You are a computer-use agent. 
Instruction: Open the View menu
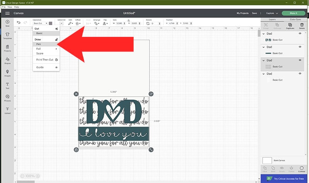point(10,7)
